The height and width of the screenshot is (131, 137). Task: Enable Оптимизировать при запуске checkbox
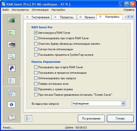tap(36, 78)
